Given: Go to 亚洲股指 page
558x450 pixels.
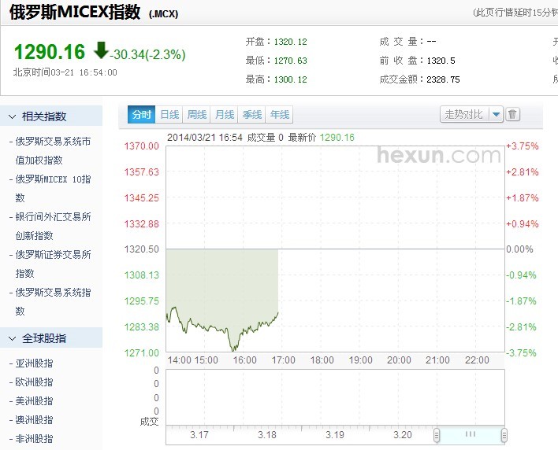Looking at the screenshot, I should pos(35,363).
